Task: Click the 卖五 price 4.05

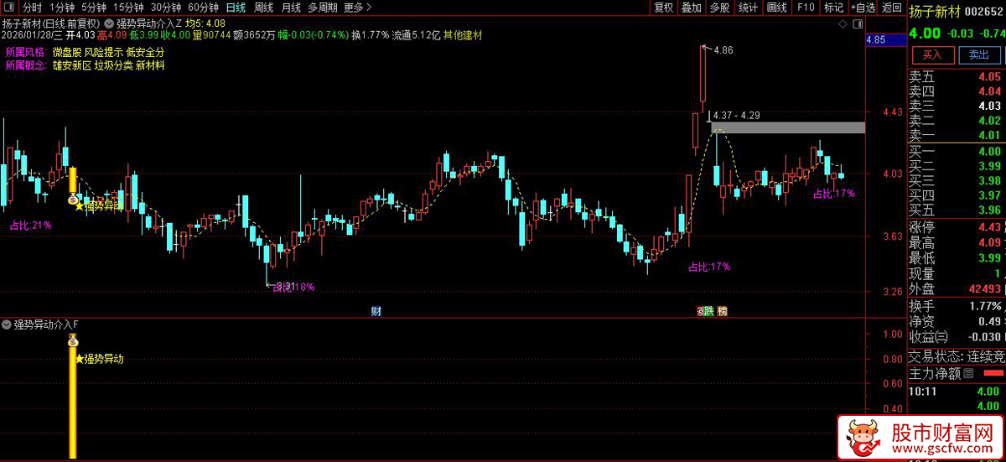Action: [x=989, y=76]
